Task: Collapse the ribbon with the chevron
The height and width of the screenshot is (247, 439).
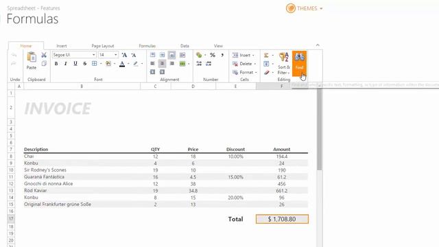Action: point(318,45)
